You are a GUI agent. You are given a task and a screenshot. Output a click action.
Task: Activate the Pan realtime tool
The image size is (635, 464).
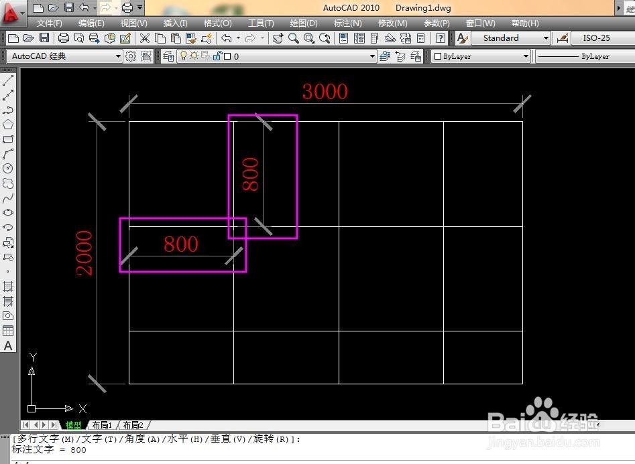[x=278, y=38]
